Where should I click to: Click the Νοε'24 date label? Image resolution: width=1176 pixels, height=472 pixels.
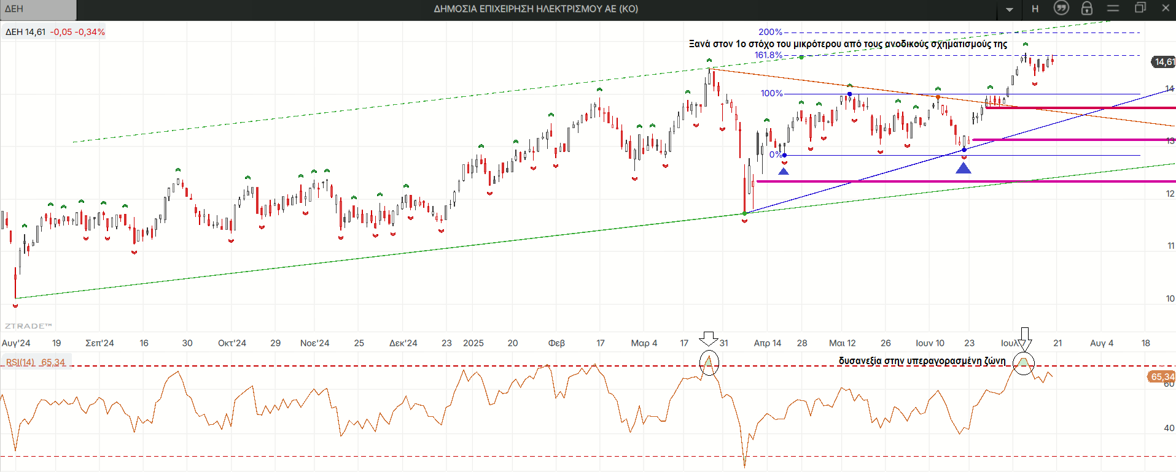pyautogui.click(x=314, y=343)
